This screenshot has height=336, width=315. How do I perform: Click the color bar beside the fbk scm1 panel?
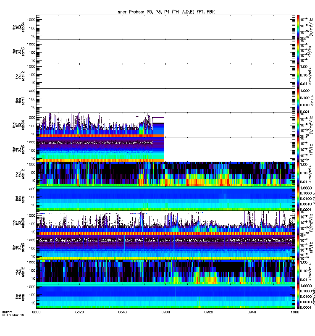298,296
